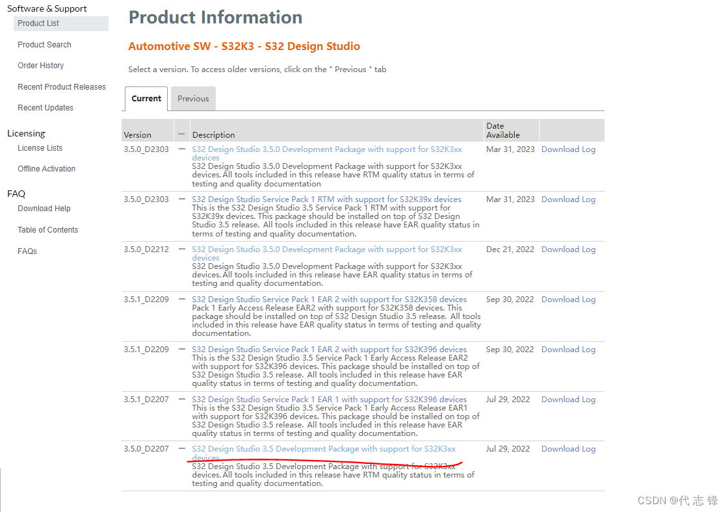
Task: Click the Dec 21, 2022 date cell
Action: pos(510,250)
